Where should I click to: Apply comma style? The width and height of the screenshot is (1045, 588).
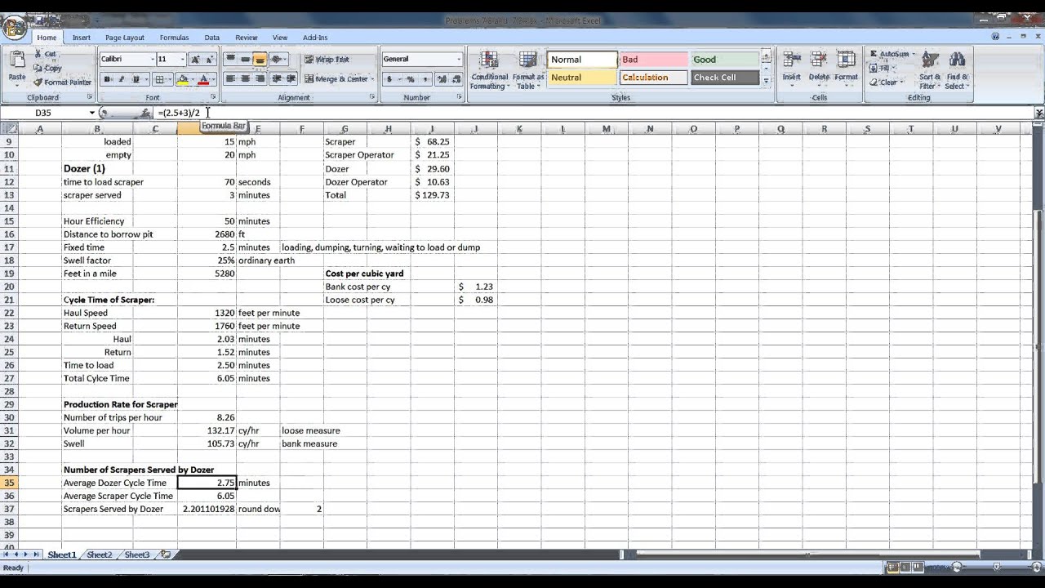pyautogui.click(x=424, y=79)
